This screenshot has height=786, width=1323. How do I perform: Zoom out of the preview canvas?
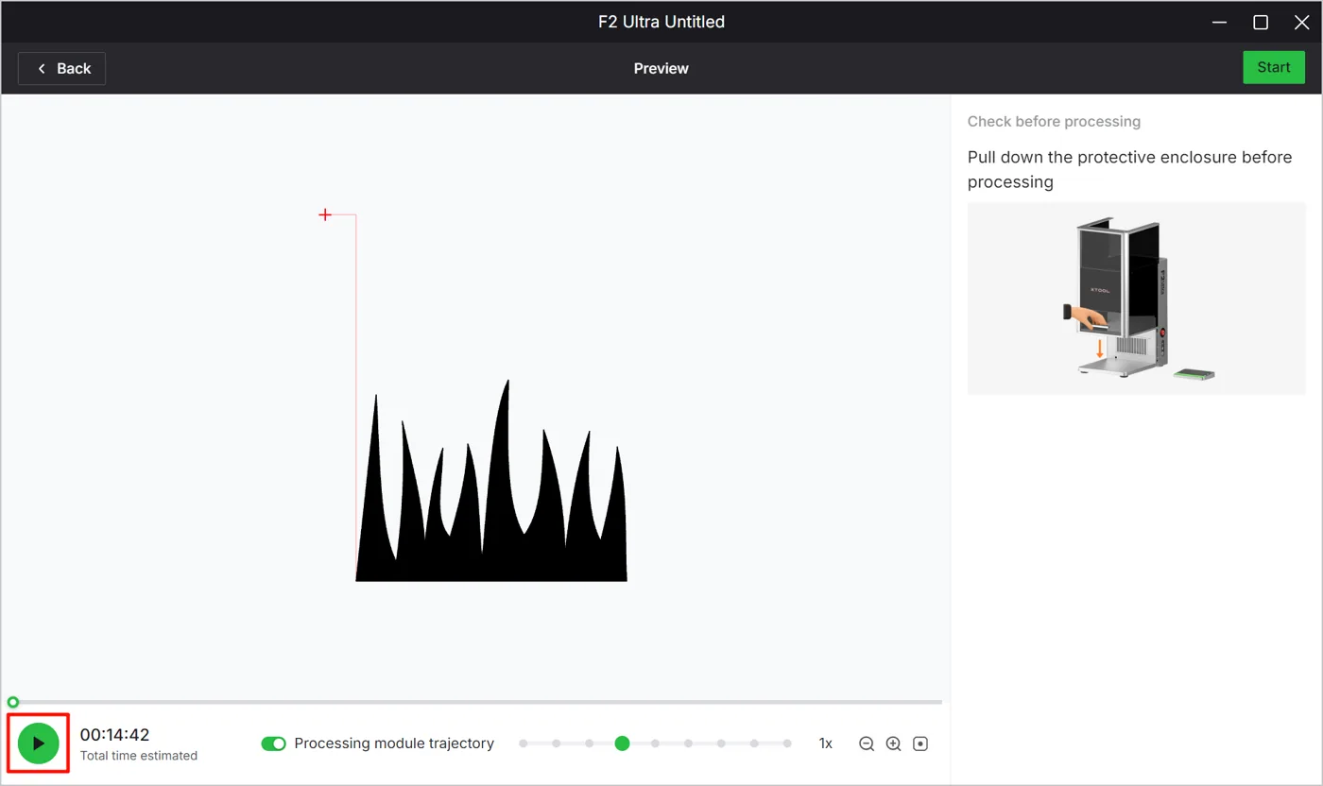(x=867, y=743)
